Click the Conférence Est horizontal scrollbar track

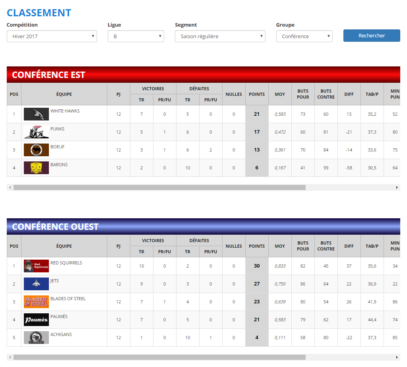350,187
